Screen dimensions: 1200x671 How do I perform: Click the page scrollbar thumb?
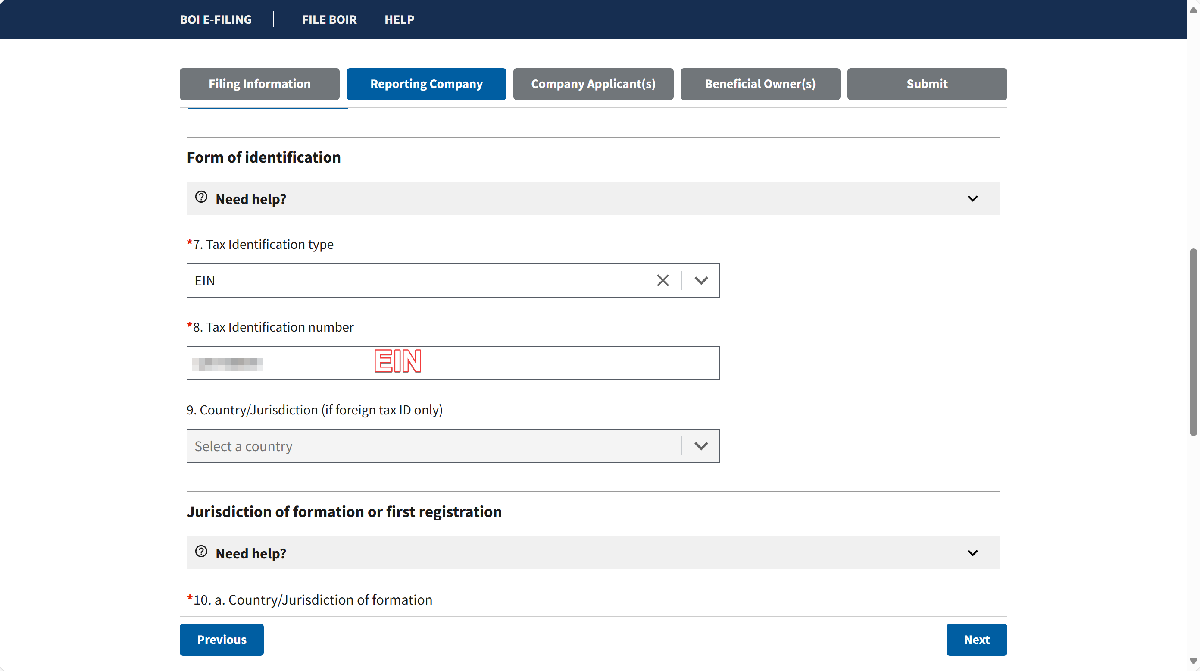pyautogui.click(x=1193, y=342)
